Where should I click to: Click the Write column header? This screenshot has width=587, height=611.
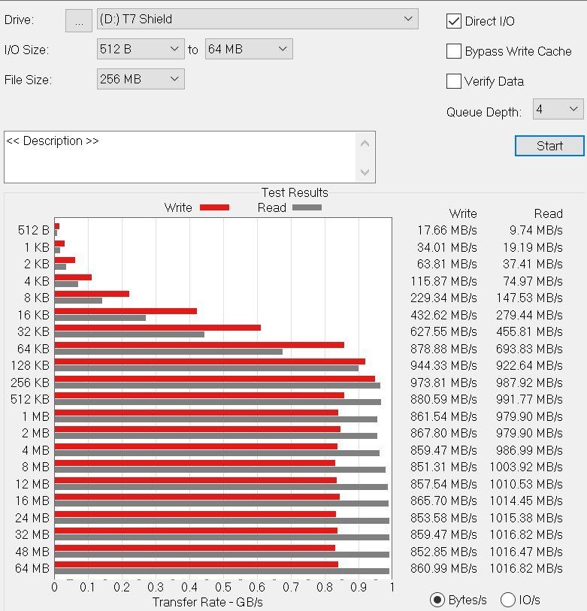463,213
